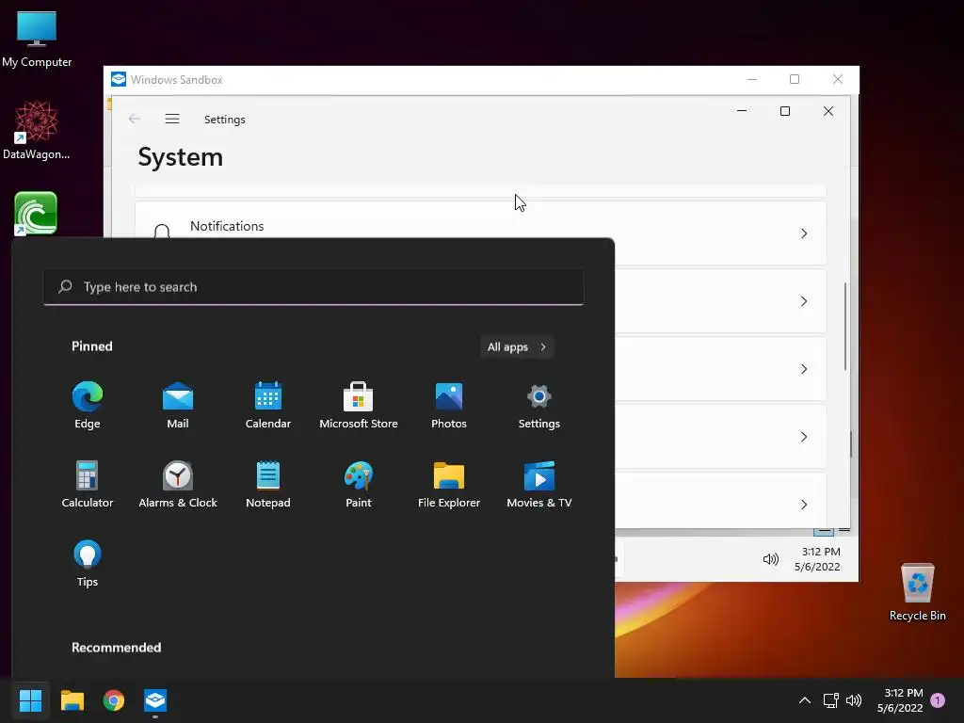Select Windows Sandbox taskbar icon
The height and width of the screenshot is (723, 964).
pyautogui.click(x=155, y=699)
